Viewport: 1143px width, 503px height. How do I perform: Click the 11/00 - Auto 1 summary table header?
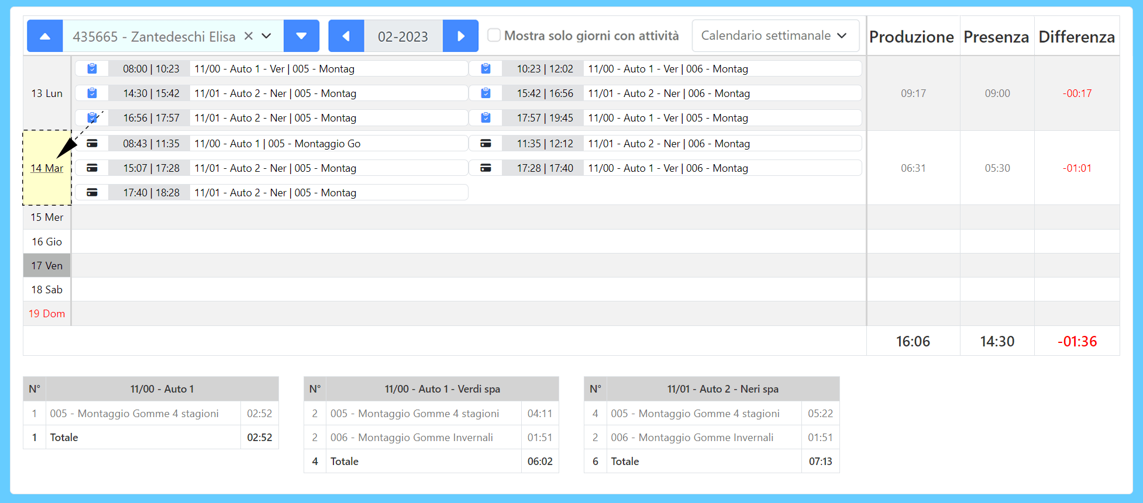(x=162, y=389)
